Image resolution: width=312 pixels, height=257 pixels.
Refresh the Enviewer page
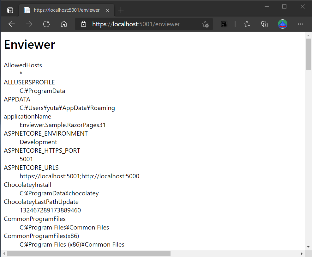point(46,24)
